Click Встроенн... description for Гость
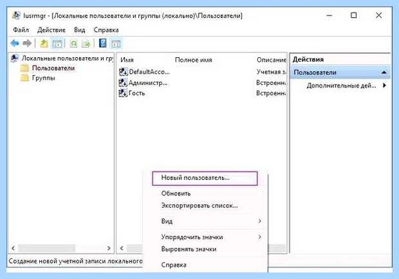Screen dimensions: 399x279 coord(271,93)
